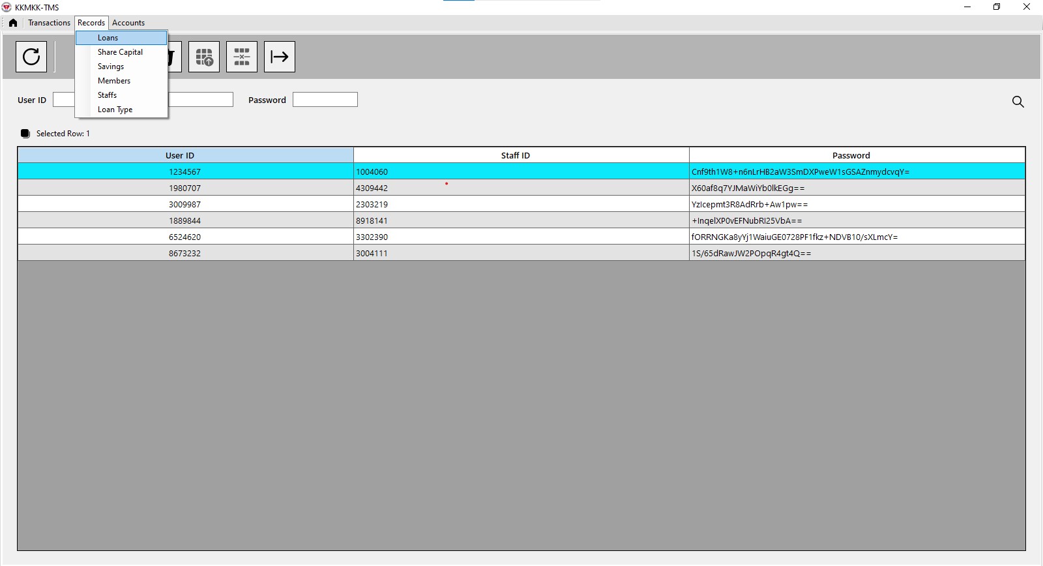Open Members from Records menu
Image resolution: width=1043 pixels, height=566 pixels.
click(x=121, y=81)
